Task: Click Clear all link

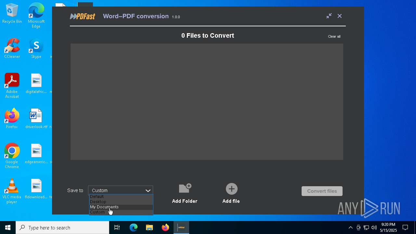Action: point(334,36)
